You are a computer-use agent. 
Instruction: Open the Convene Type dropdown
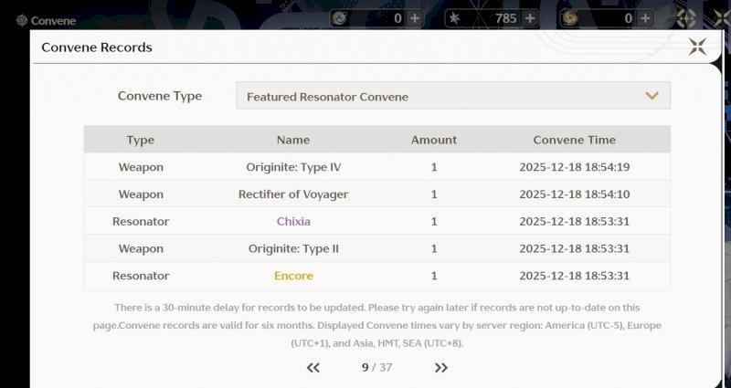tap(452, 96)
